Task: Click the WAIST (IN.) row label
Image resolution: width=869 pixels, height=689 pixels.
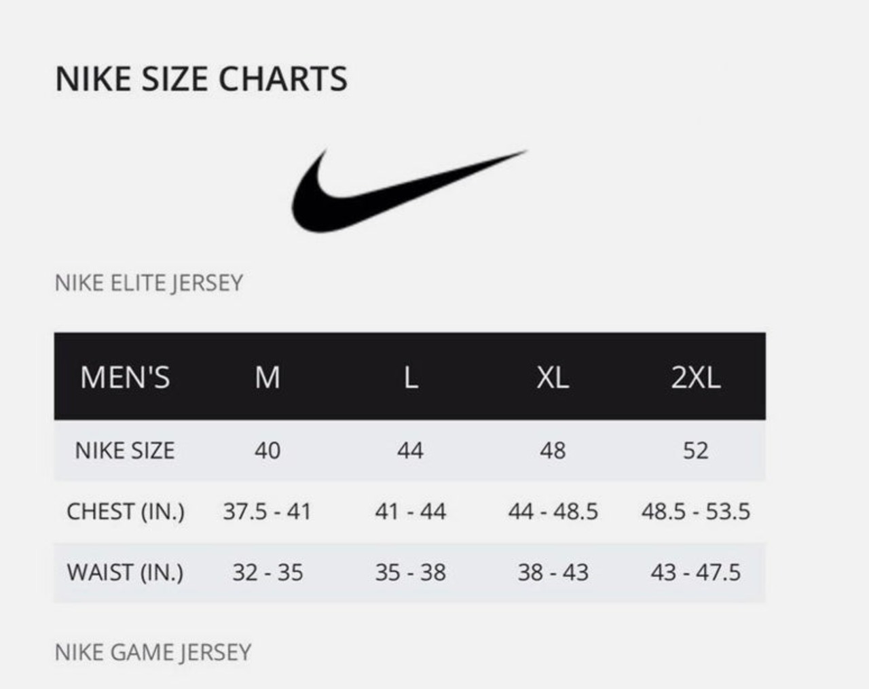Action: click(x=125, y=572)
